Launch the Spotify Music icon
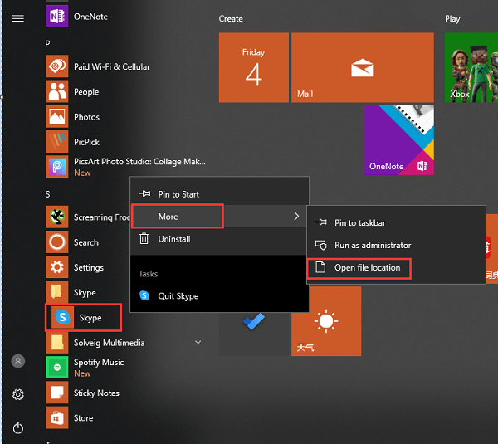498x444 pixels. pyautogui.click(x=57, y=368)
